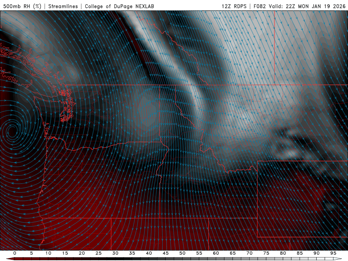Select the colorbar label "25"
Viewport: 348px width, 261px height.
[x=99, y=253]
